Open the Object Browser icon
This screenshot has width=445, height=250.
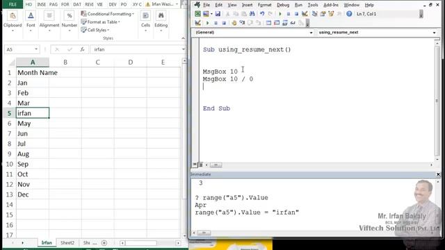[x=331, y=14]
